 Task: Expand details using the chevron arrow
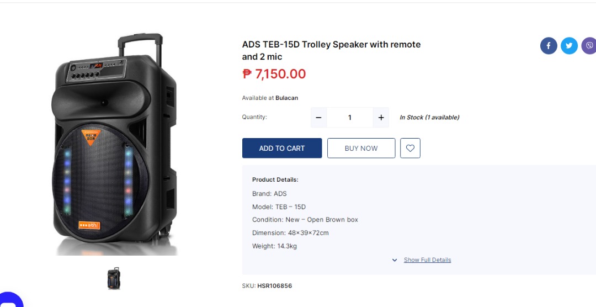coord(395,260)
